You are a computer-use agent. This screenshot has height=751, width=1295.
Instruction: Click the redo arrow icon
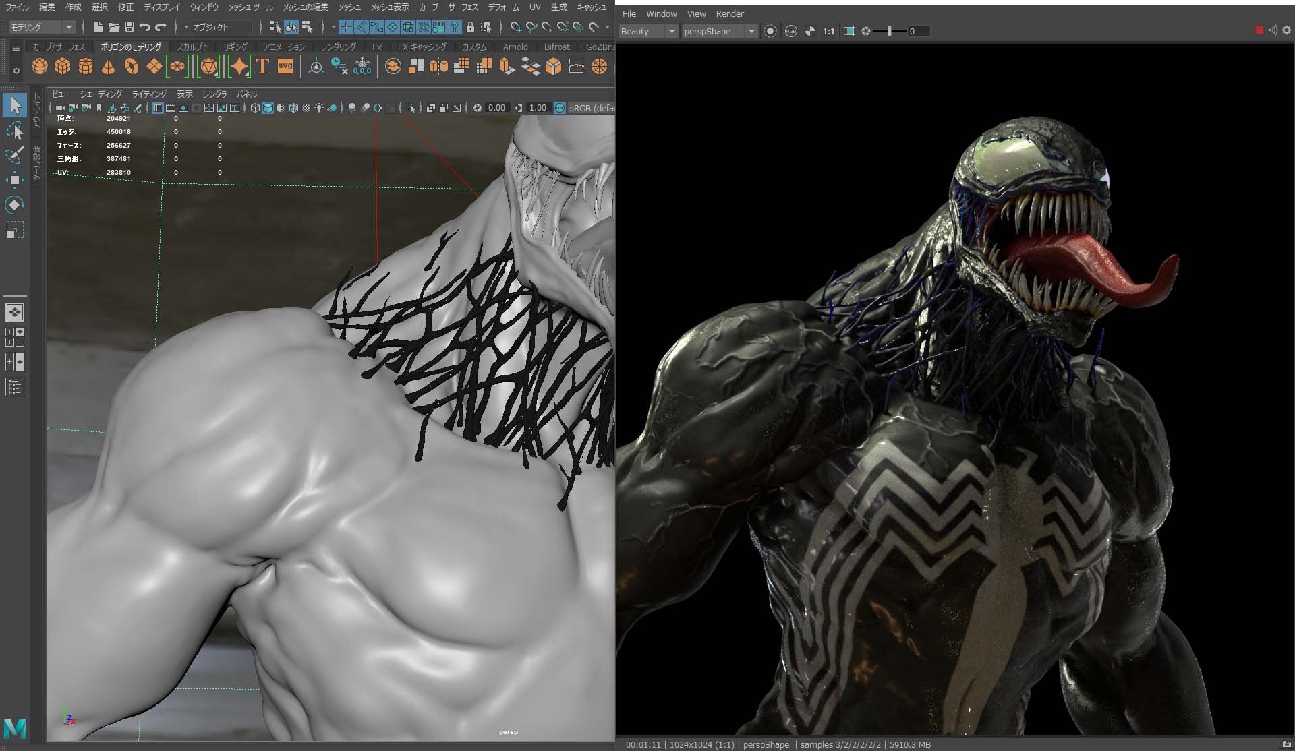pyautogui.click(x=161, y=27)
